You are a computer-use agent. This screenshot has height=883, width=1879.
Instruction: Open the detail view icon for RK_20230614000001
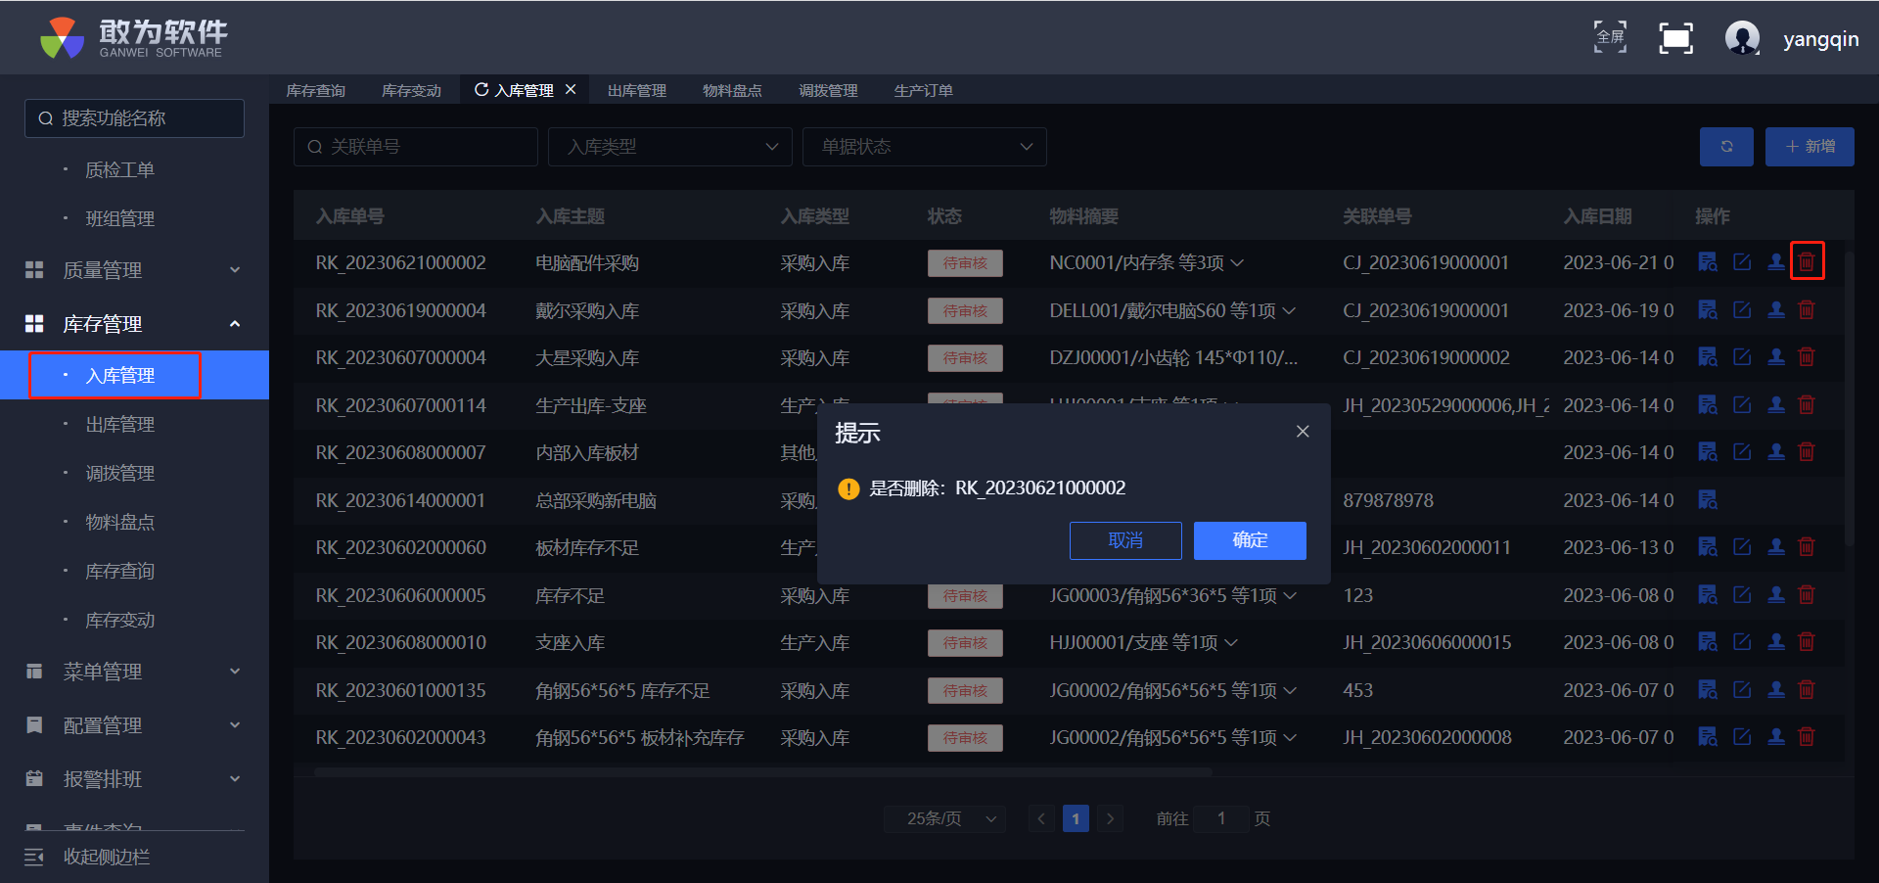coord(1708,500)
